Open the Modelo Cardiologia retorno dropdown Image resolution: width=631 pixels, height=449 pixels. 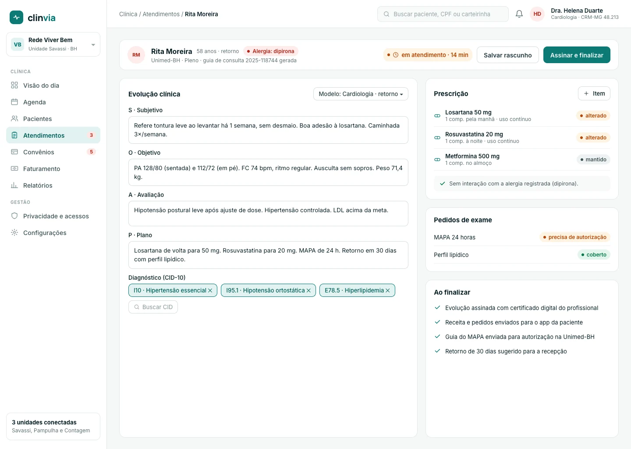(x=361, y=94)
